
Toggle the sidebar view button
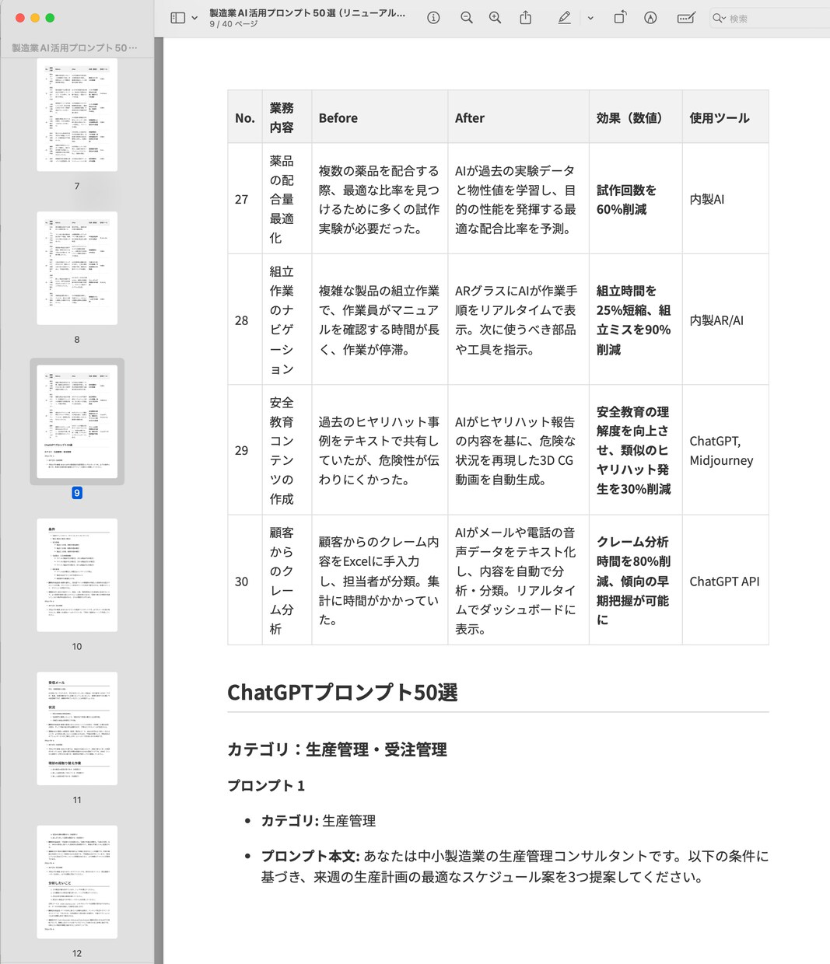[x=178, y=18]
